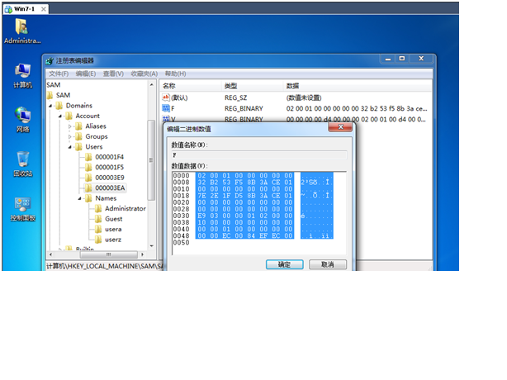Click the Win7-1 VM tab icon

coord(8,9)
